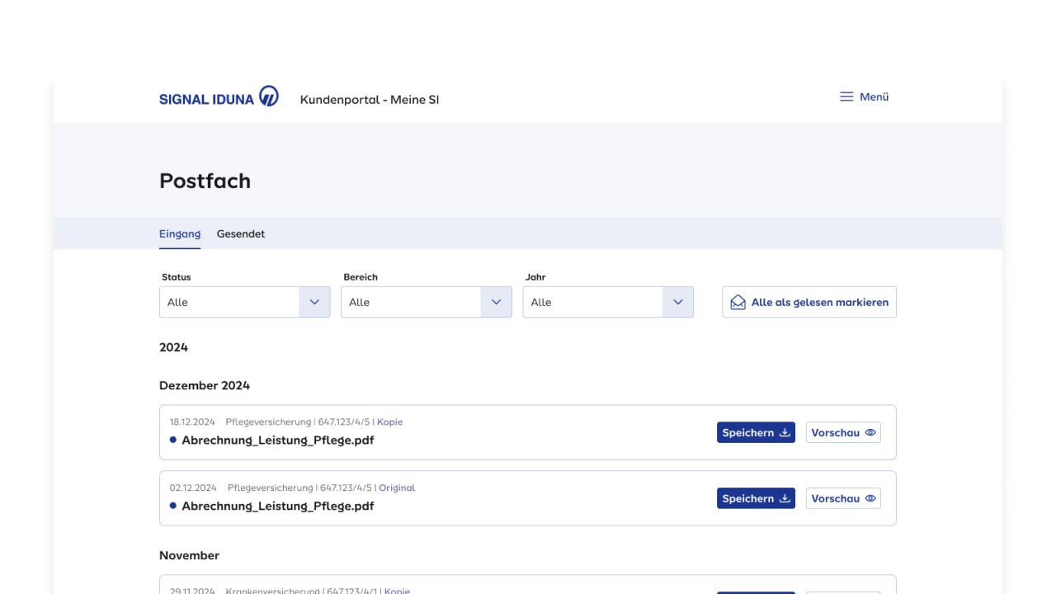Click download icon on 02.12.2024 document
This screenshot has width=1056, height=594.
pos(785,499)
